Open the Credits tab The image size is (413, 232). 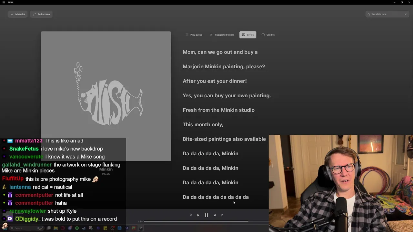[x=268, y=35]
